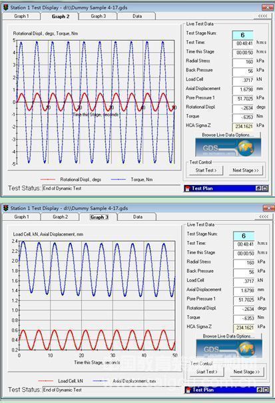
Task: Click Next Stage >> in top window
Action: [246, 170]
